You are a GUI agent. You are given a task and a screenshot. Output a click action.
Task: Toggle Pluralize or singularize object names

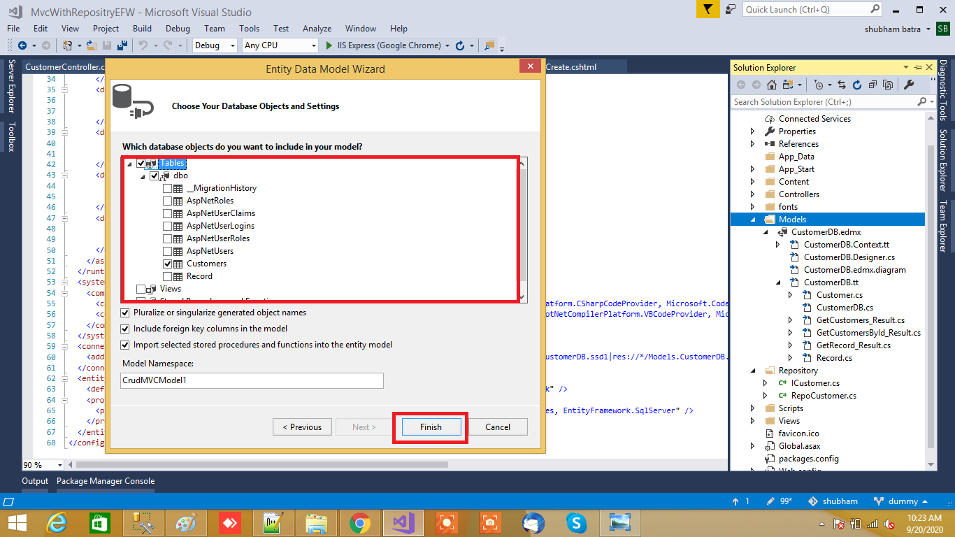(x=125, y=313)
